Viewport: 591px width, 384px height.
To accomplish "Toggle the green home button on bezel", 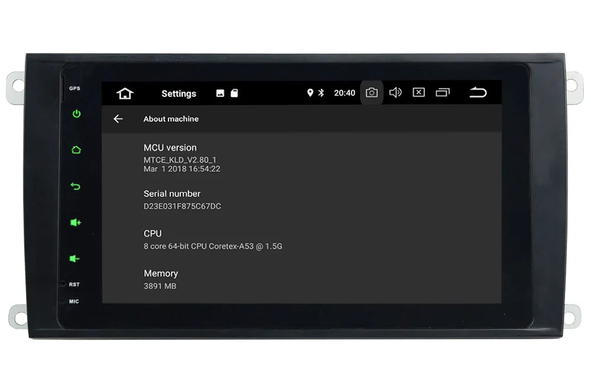I will pyautogui.click(x=76, y=150).
